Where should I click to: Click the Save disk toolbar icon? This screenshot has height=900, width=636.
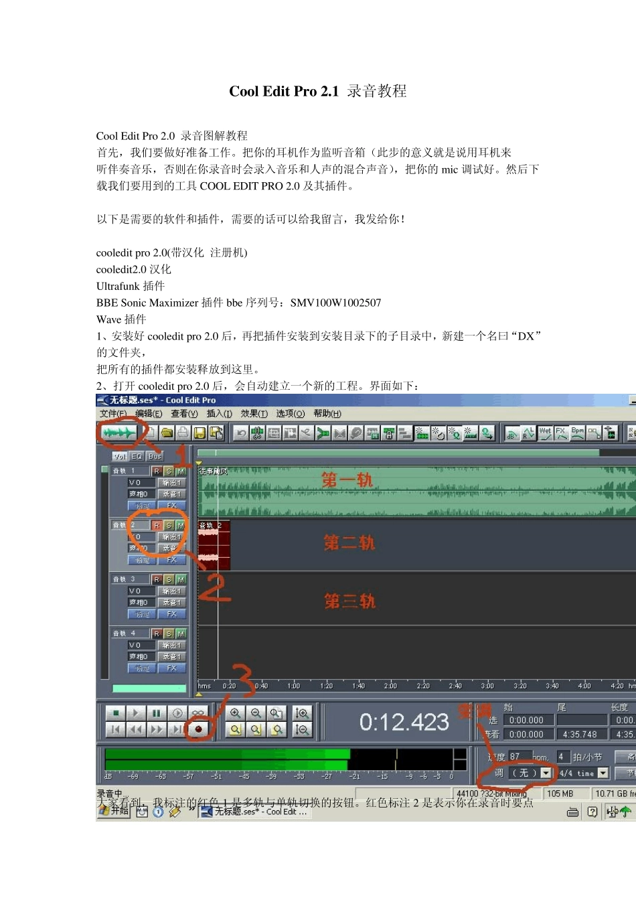(200, 433)
